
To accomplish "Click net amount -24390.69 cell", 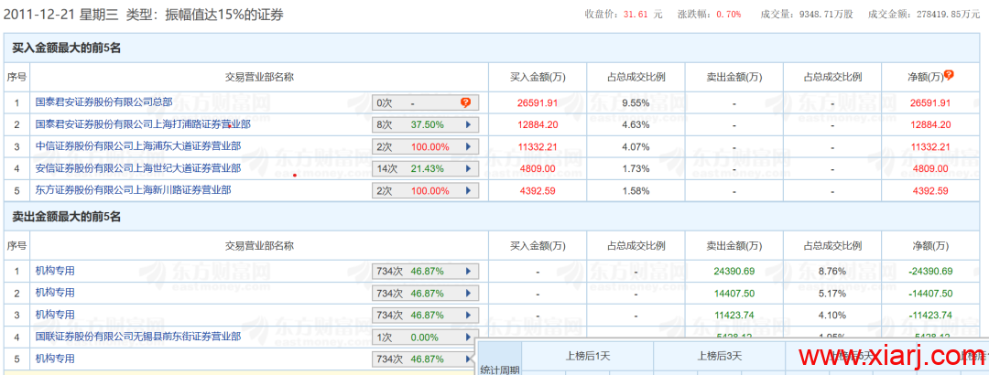I will (930, 272).
